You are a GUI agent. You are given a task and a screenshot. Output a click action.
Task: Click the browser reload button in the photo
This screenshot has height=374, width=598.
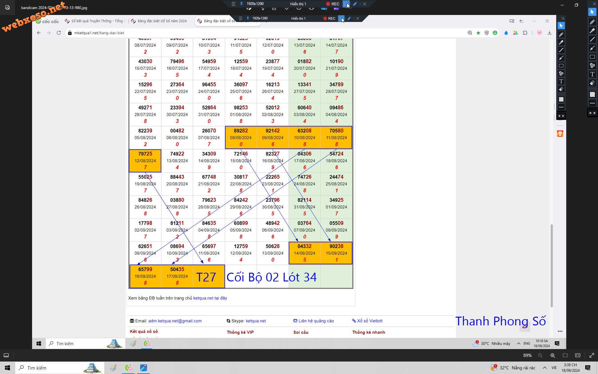[x=59, y=33]
